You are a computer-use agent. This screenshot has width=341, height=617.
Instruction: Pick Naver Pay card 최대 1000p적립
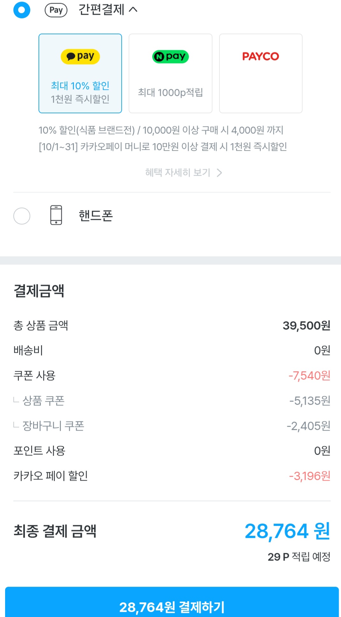pos(170,73)
